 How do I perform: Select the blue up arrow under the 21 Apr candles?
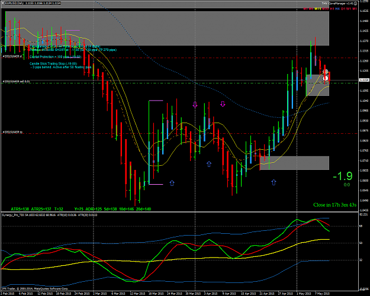click(x=274, y=182)
